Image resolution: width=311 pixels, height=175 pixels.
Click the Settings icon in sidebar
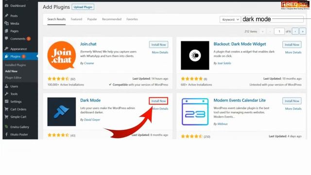tap(6, 102)
